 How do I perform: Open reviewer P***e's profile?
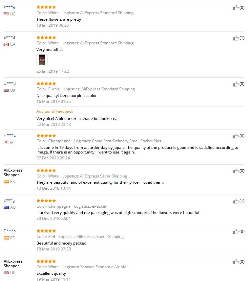point(9,7)
